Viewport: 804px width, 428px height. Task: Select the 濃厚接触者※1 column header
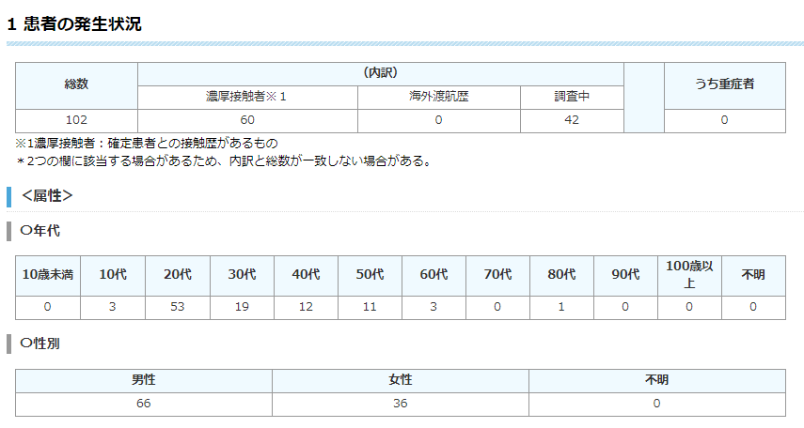(x=247, y=97)
